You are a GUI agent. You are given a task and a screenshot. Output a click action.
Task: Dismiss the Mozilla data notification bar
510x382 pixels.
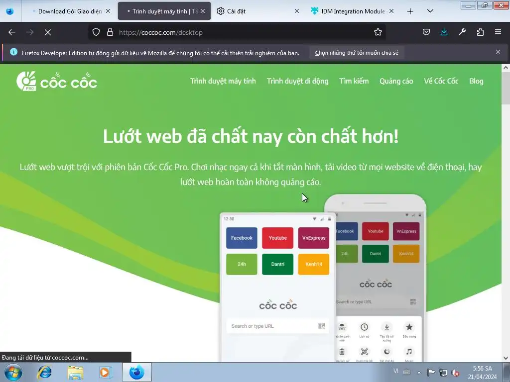498,52
